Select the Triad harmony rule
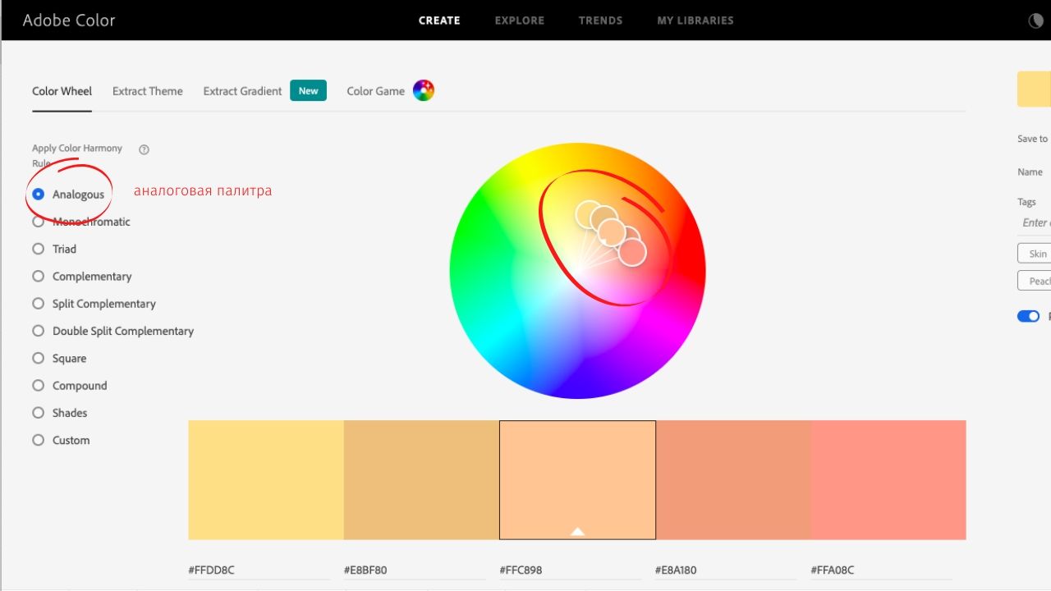 coord(38,249)
